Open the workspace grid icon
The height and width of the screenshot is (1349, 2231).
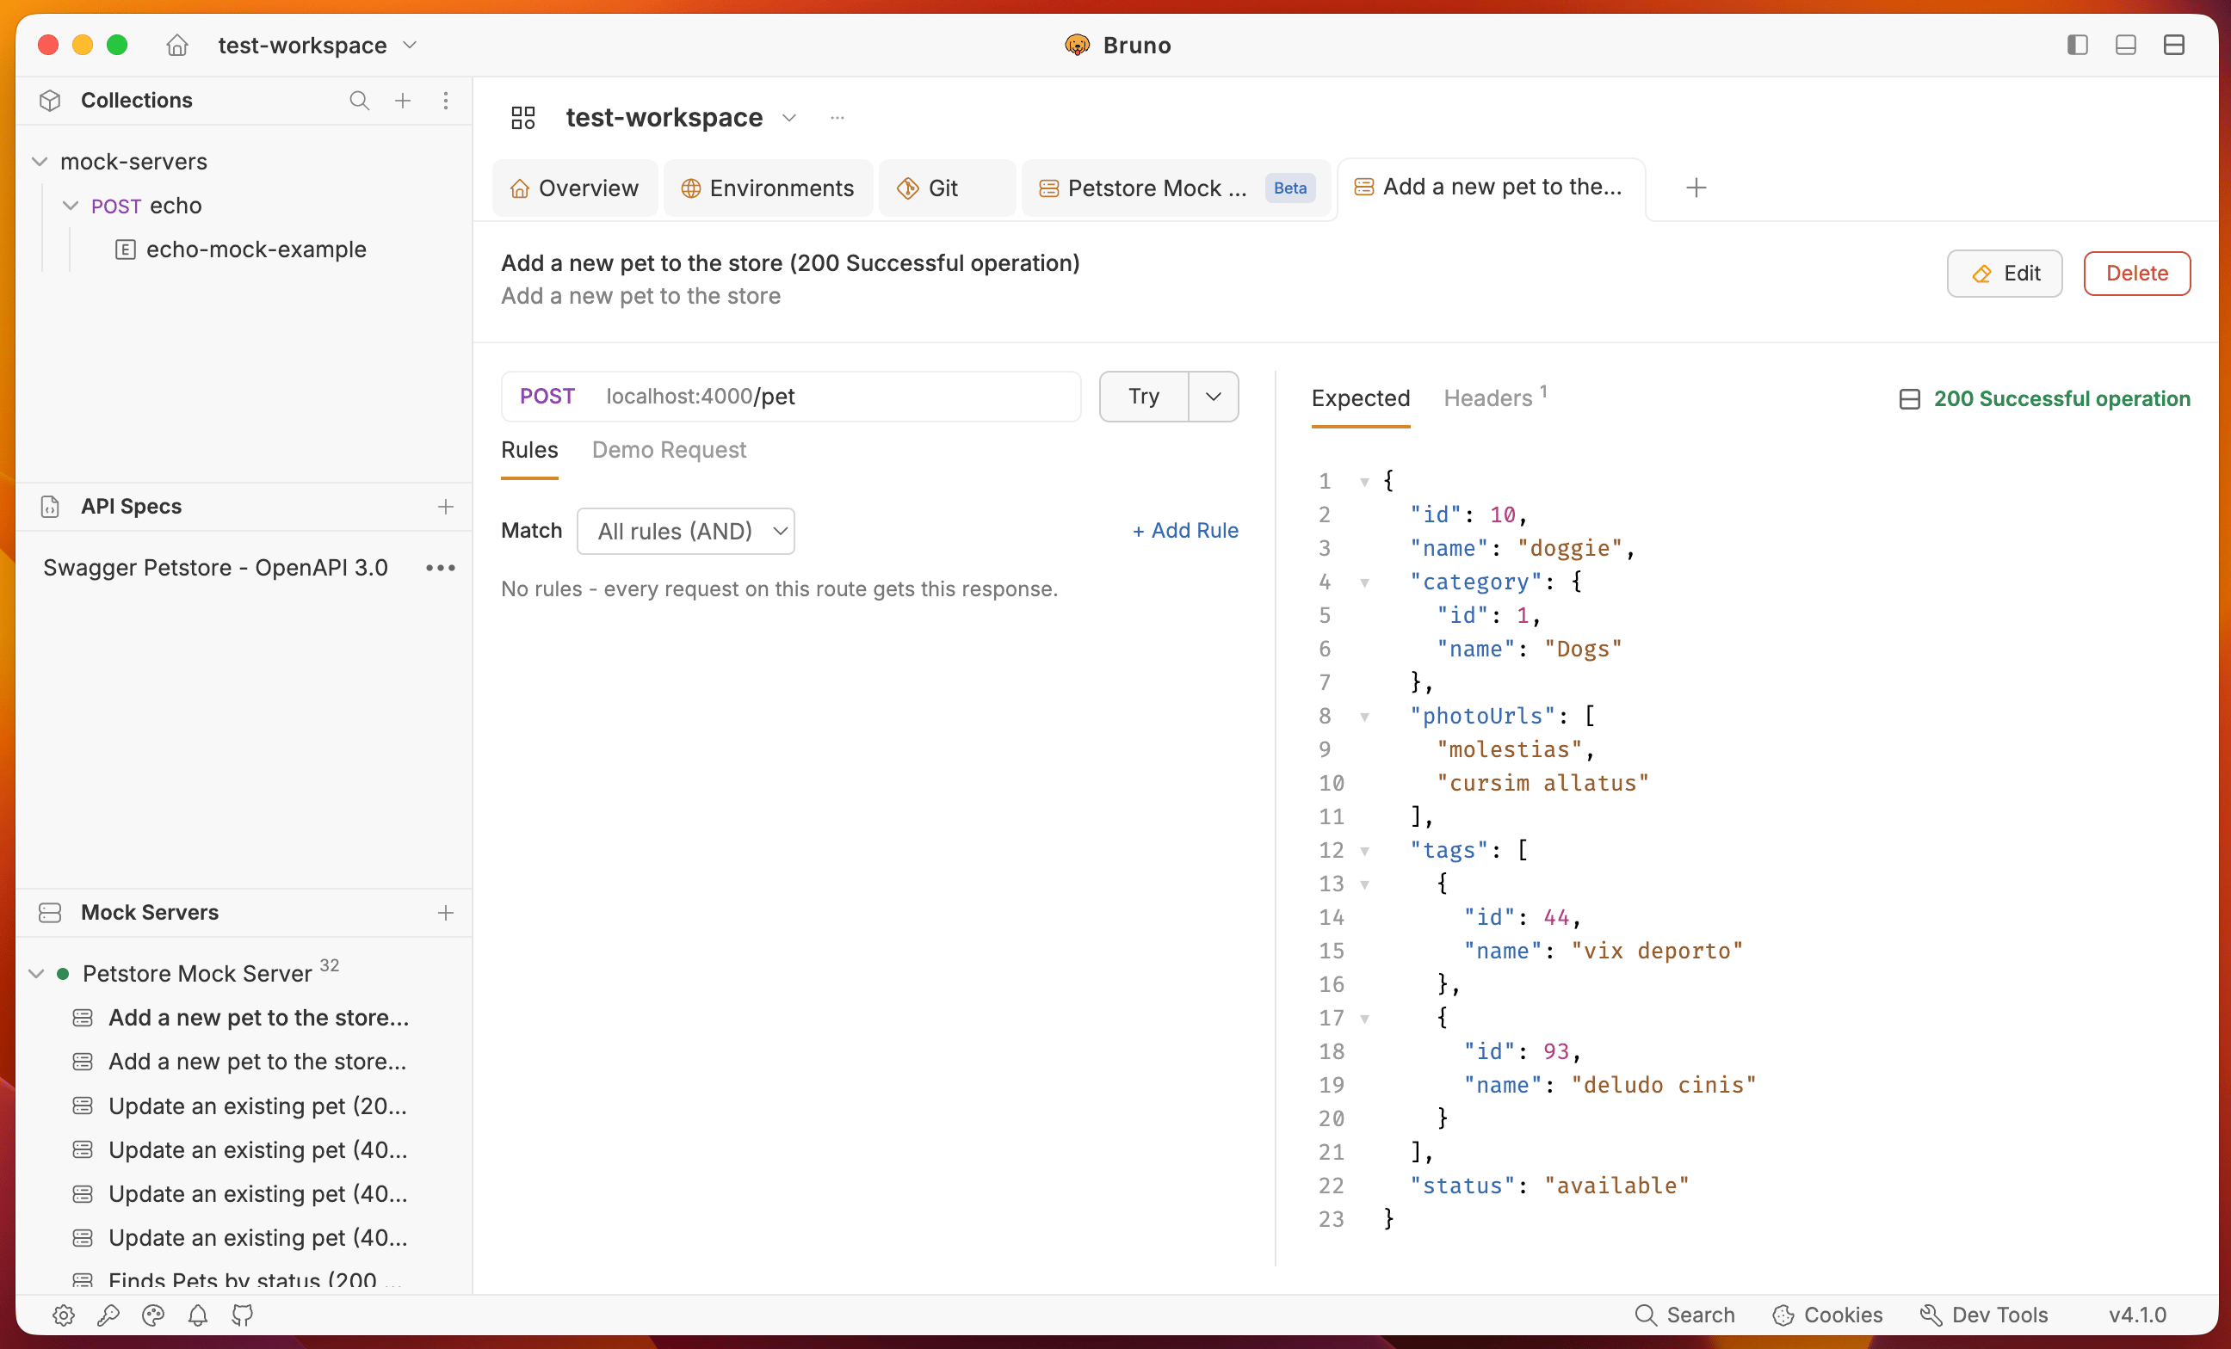tap(523, 118)
